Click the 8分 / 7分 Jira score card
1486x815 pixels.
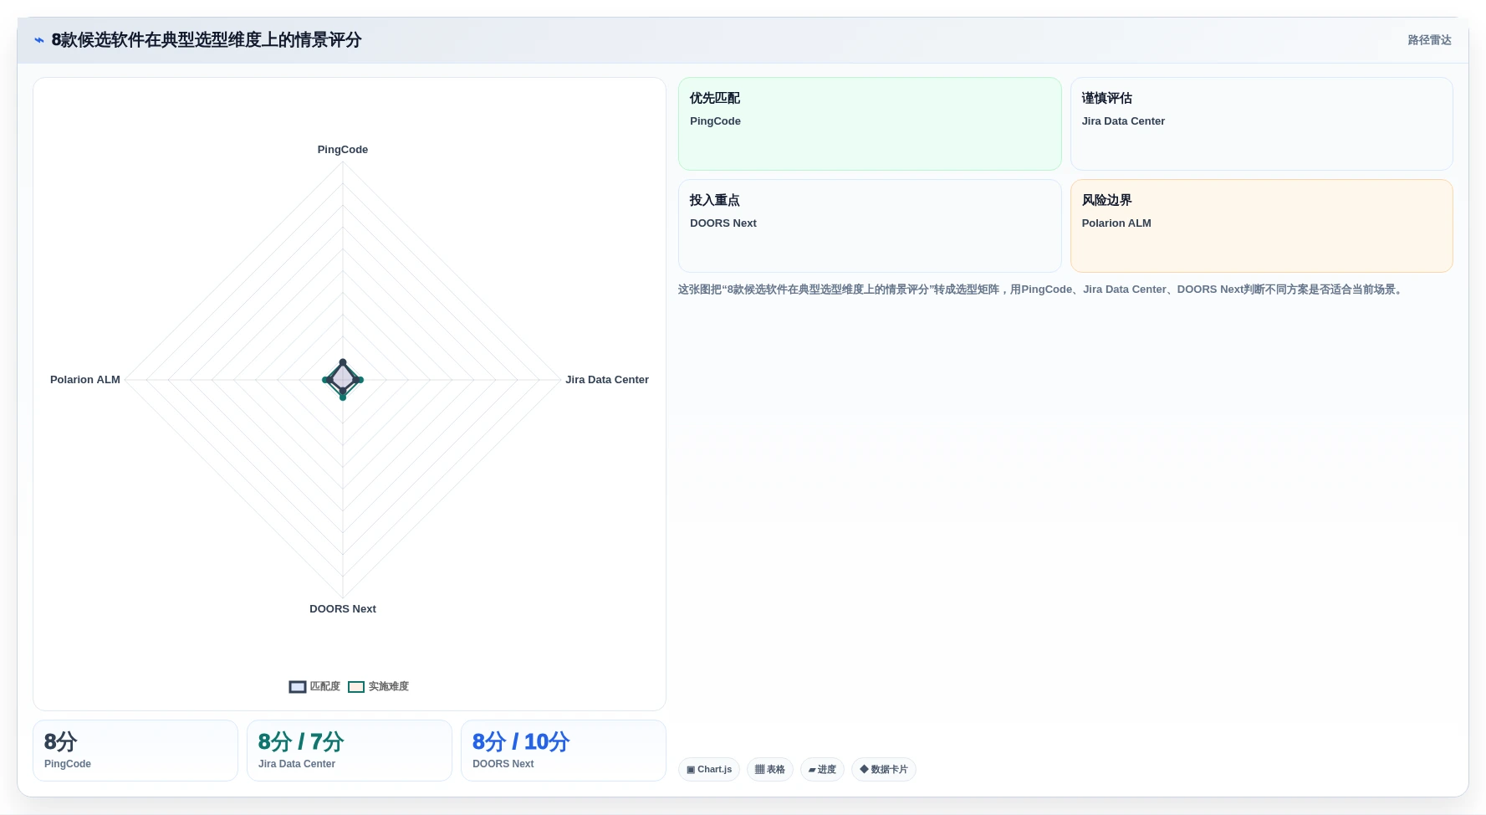coord(350,751)
